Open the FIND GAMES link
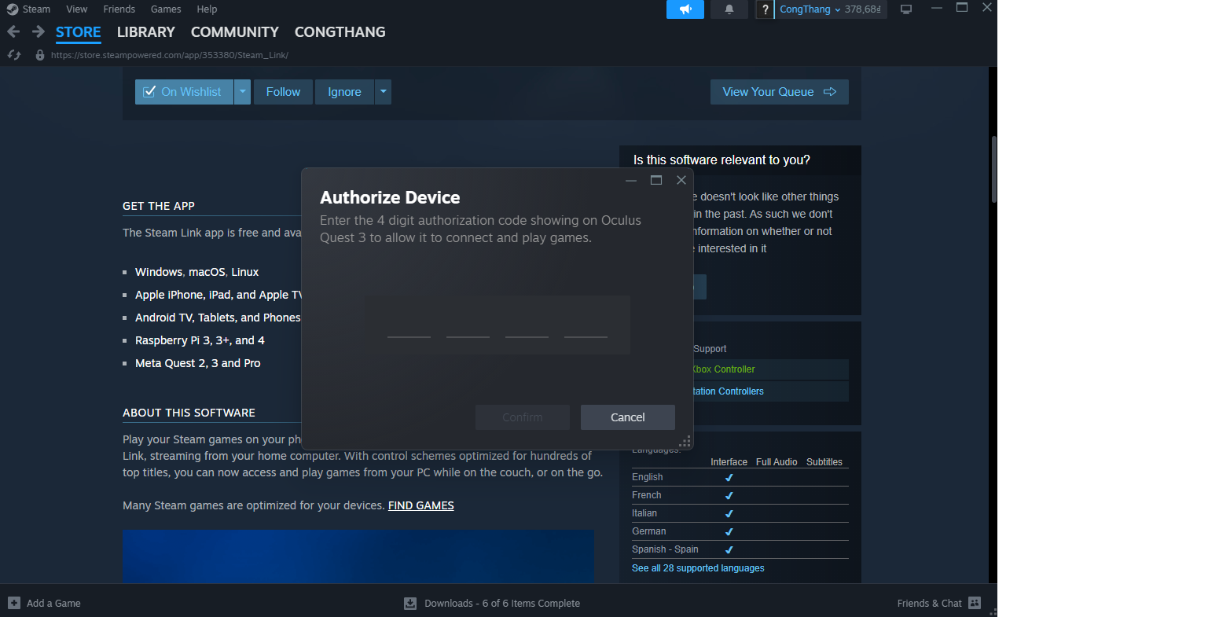The height and width of the screenshot is (617, 1208). [421, 505]
